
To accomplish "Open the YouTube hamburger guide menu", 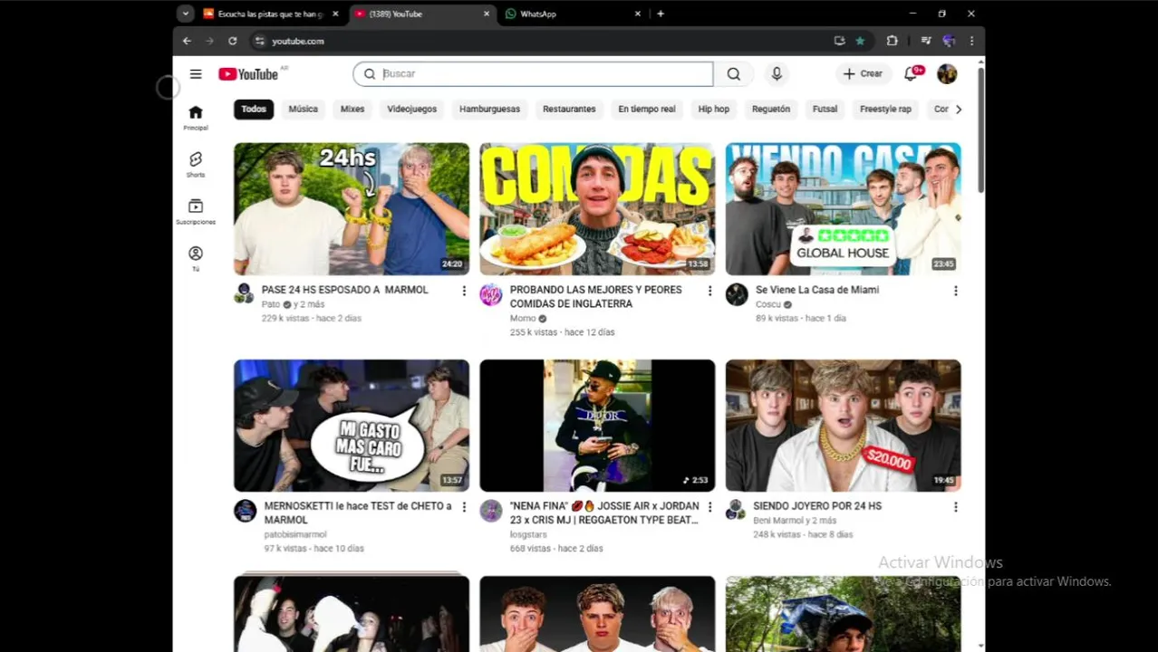I will coord(196,74).
